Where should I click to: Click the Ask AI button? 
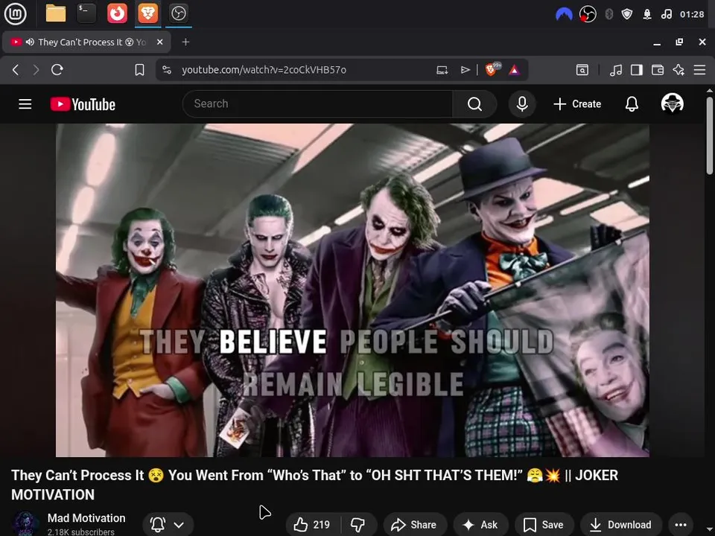[480, 525]
